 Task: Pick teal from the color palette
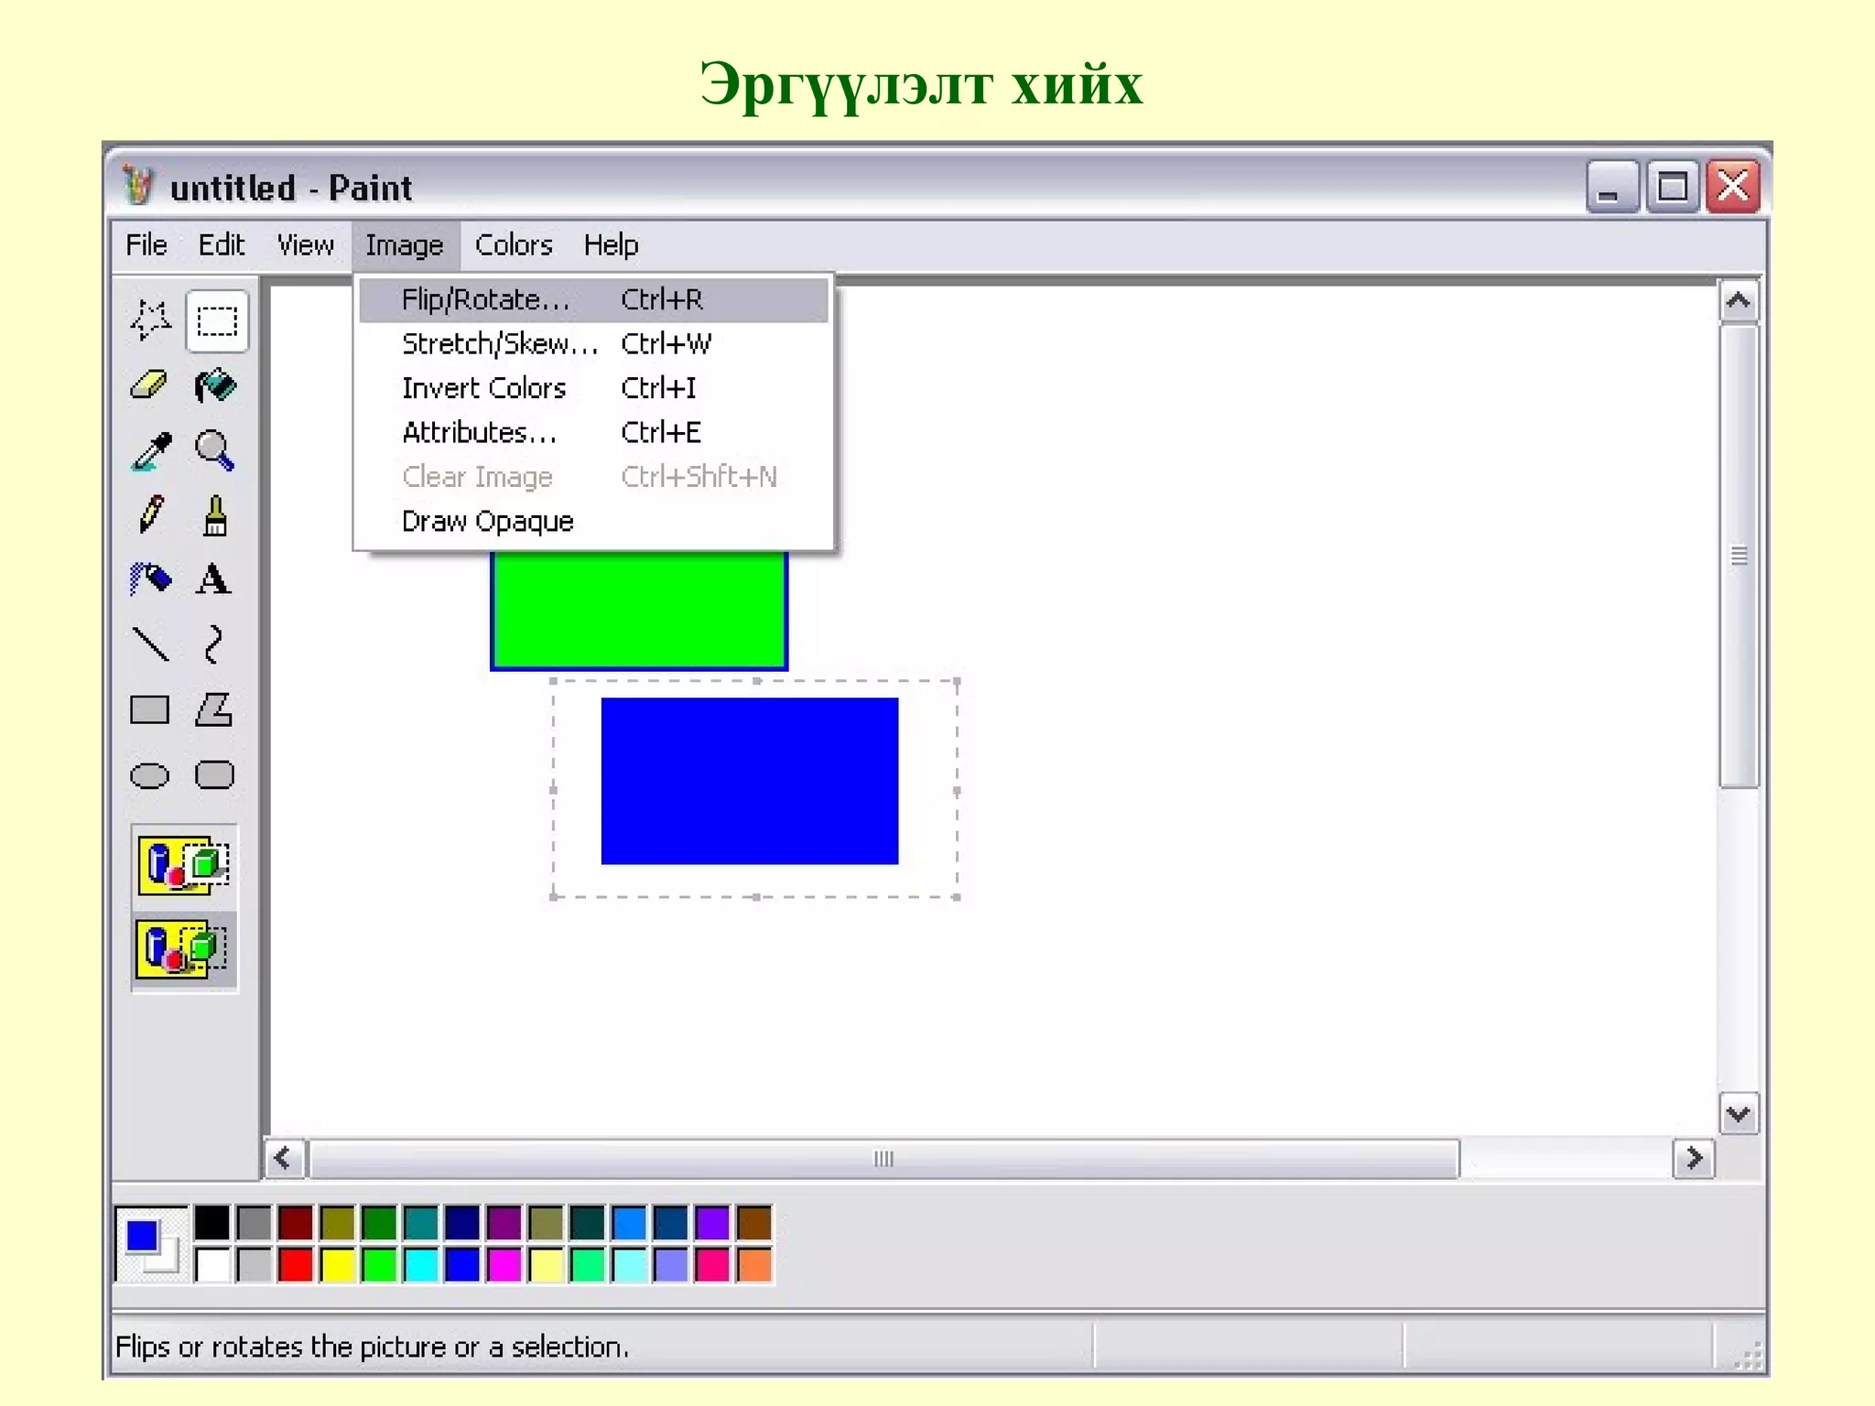tap(421, 1222)
